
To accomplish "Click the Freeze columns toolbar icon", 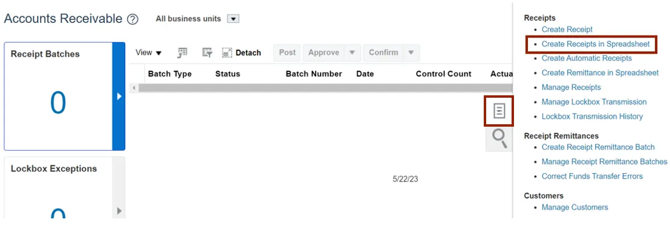I will point(183,53).
